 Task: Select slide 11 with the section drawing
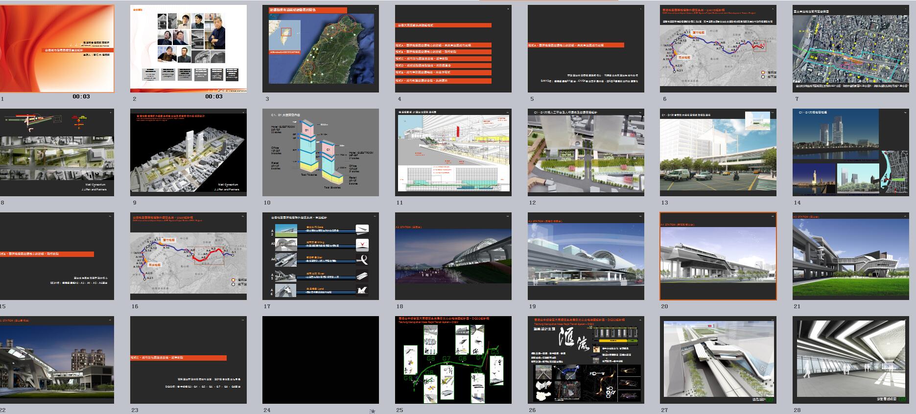(x=453, y=152)
